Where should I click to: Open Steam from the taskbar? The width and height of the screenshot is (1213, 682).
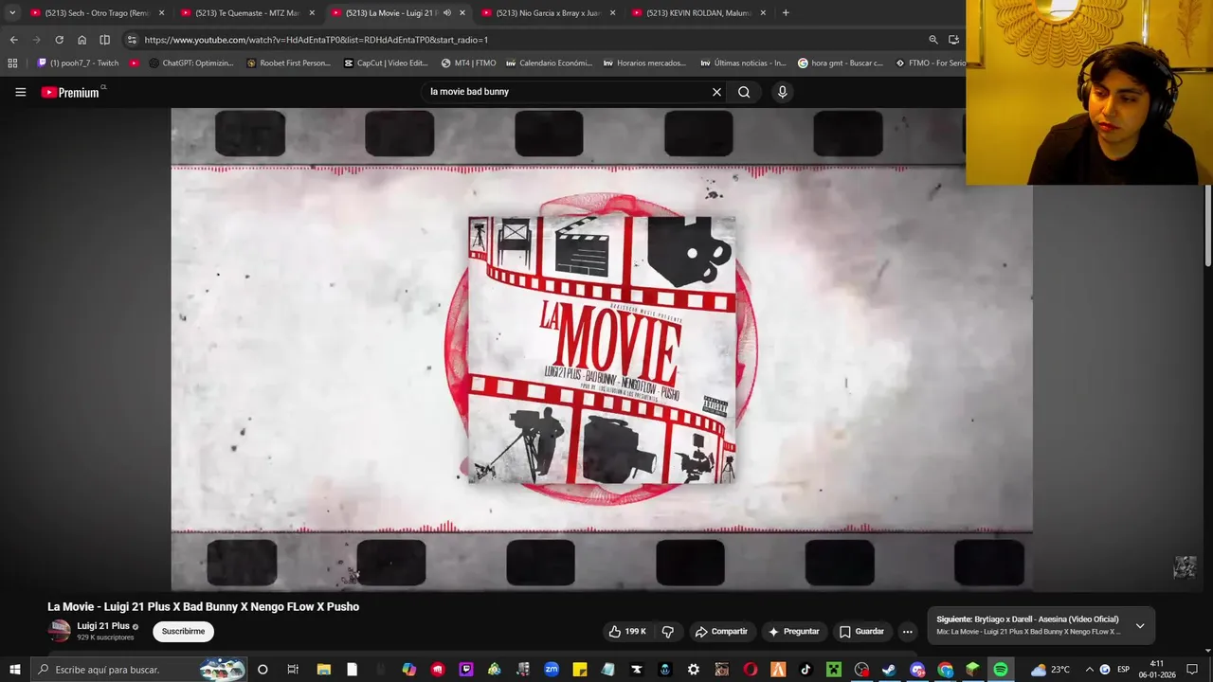point(889,670)
